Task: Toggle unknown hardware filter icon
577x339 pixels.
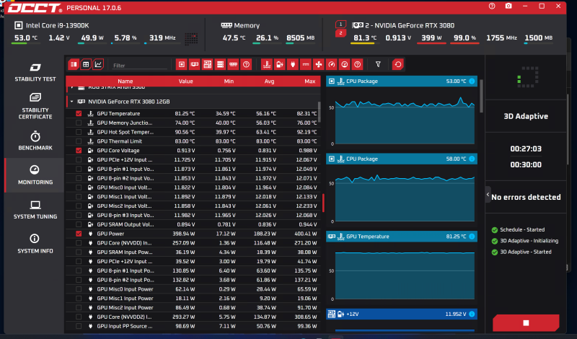Action: (246, 65)
